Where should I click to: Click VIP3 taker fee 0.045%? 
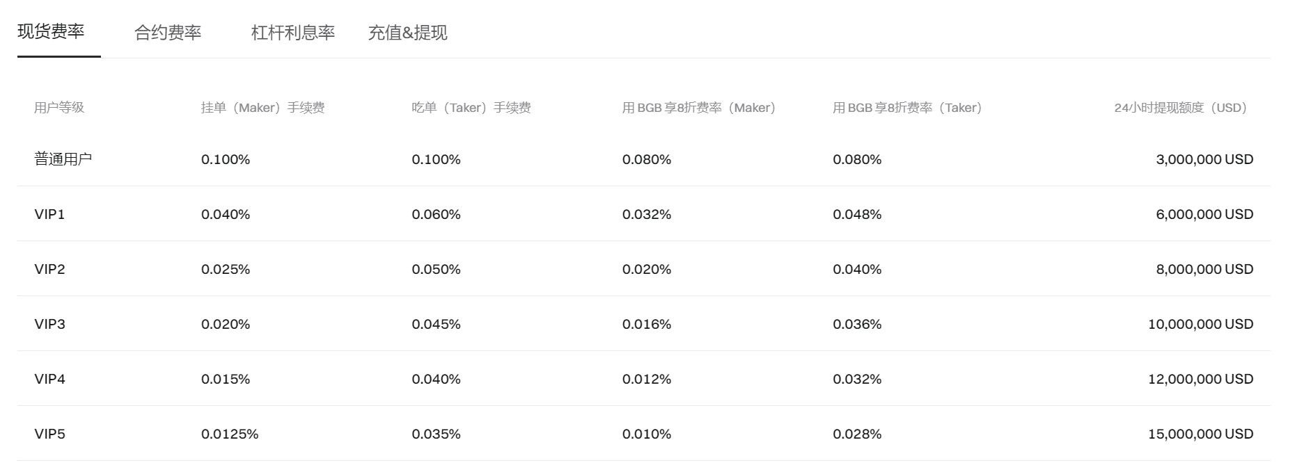437,324
